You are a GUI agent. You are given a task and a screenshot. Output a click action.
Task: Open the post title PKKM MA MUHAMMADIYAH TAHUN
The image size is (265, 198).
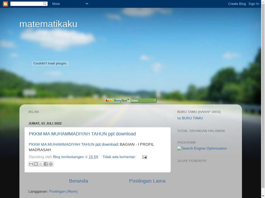82,134
